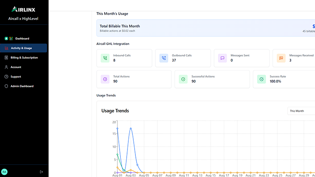Image resolution: width=315 pixels, height=177 pixels.
Task: Go to the Account page
Action: [23, 67]
